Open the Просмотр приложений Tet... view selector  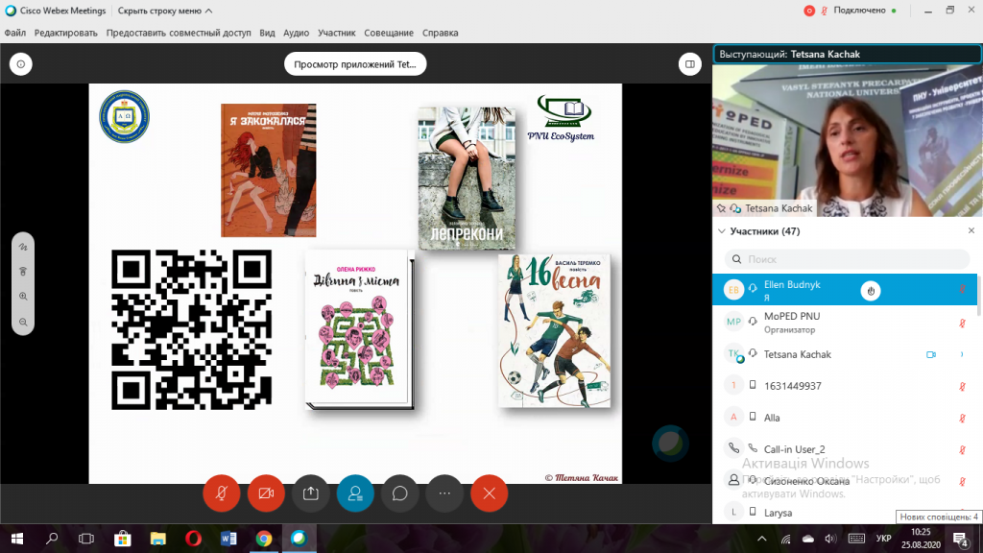click(x=355, y=64)
